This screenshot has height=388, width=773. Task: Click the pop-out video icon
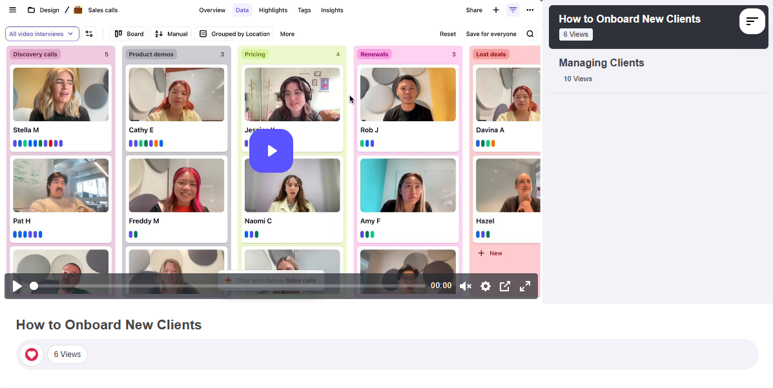[x=505, y=286]
